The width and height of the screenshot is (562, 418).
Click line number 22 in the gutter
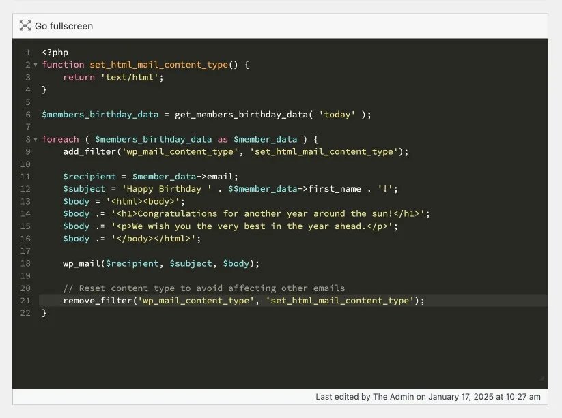25,313
